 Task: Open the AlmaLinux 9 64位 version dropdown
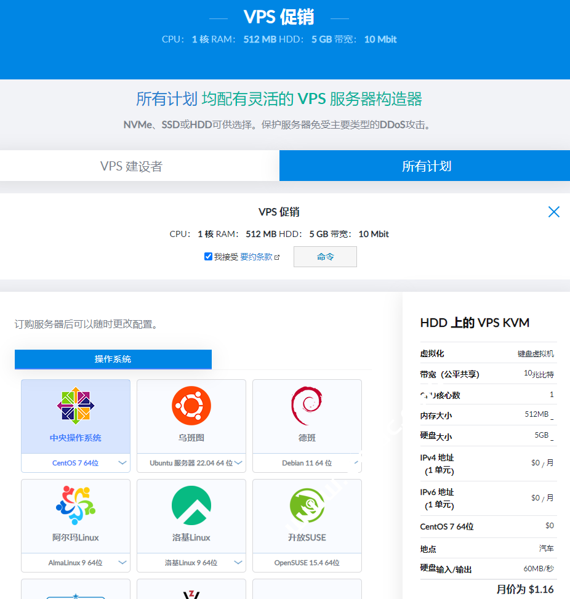pos(121,562)
